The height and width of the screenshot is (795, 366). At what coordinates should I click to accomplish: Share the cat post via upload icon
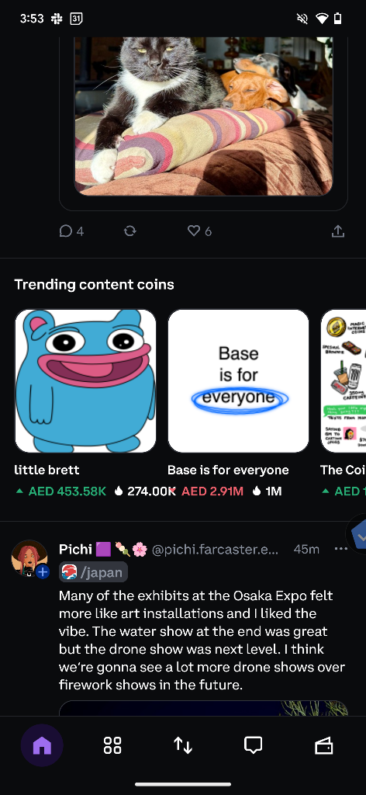pyautogui.click(x=337, y=231)
